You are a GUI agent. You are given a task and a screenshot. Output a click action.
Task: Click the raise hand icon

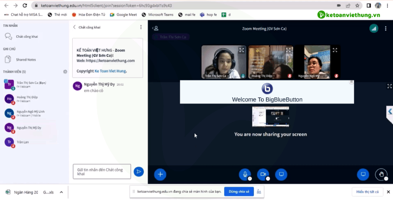click(381, 174)
